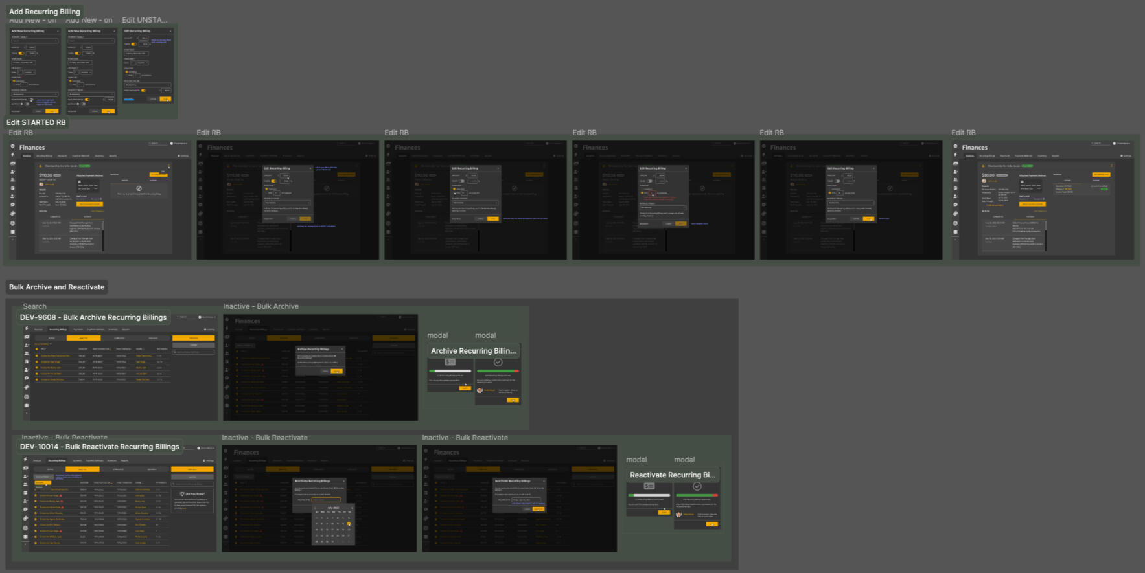Toggle the taxes switch in first Add New frame
This screenshot has height=573, width=1145.
(21, 53)
